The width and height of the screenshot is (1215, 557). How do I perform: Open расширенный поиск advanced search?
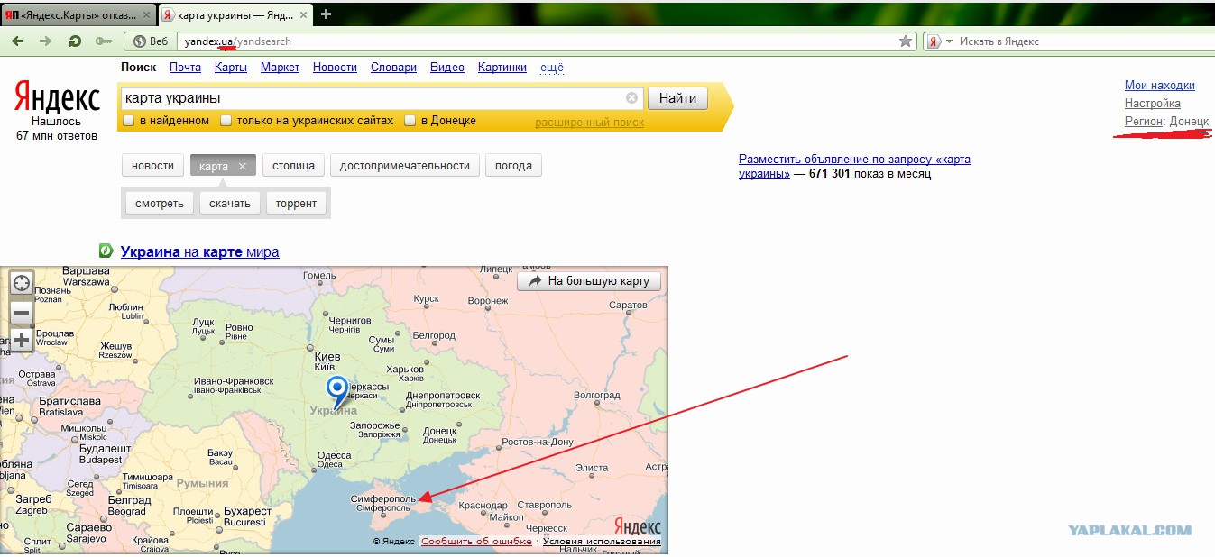(590, 123)
